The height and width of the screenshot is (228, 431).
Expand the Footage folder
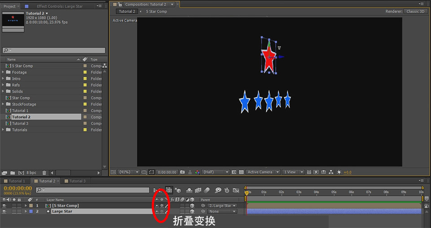pyautogui.click(x=4, y=72)
